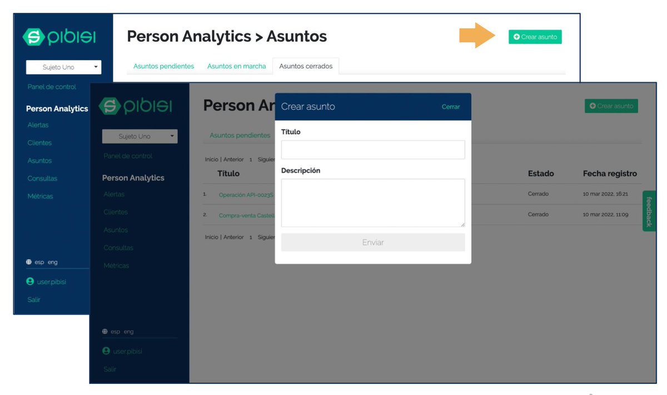Close the Crear asunto dialog via Cerrar

click(451, 107)
